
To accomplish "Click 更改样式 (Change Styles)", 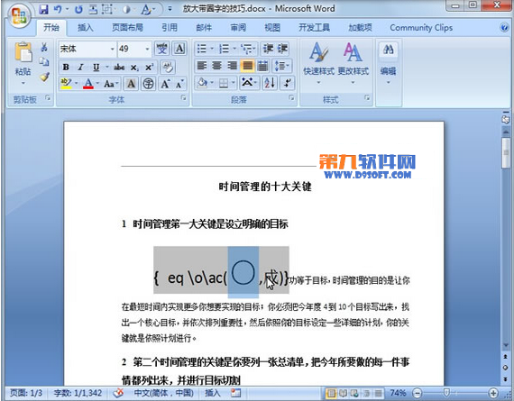I will (353, 63).
